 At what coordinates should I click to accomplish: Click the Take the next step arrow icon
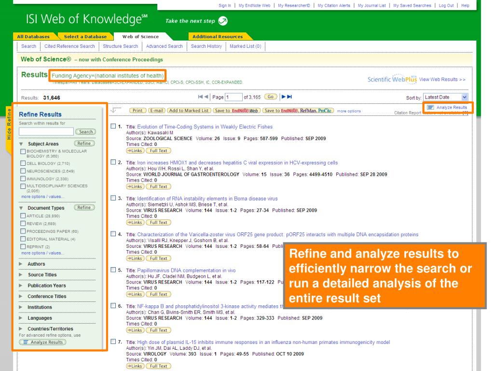coord(223,21)
